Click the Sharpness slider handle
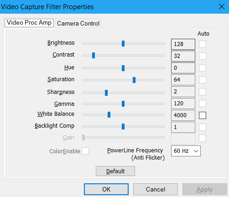Image resolution: width=229 pixels, height=197 pixels. point(106,93)
